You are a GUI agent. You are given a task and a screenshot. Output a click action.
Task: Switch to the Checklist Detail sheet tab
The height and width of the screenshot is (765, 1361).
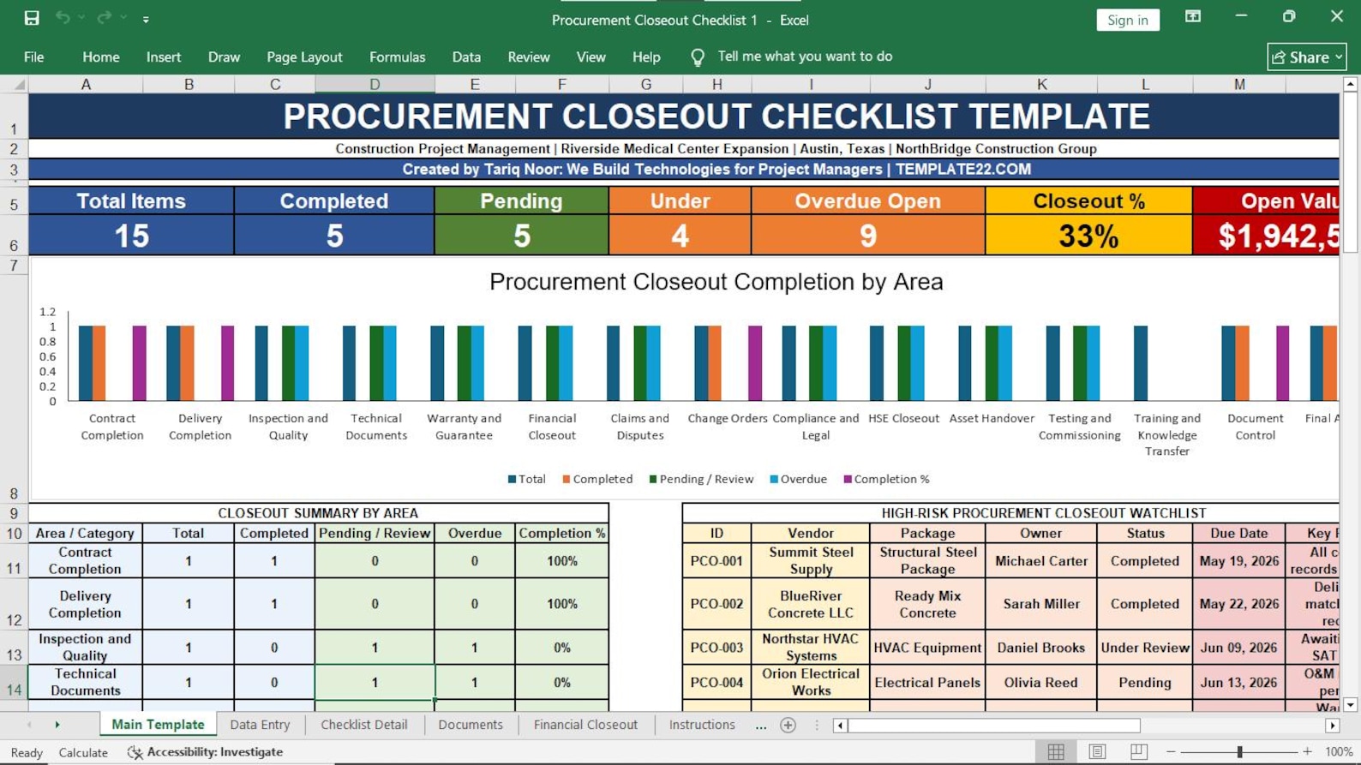(364, 725)
